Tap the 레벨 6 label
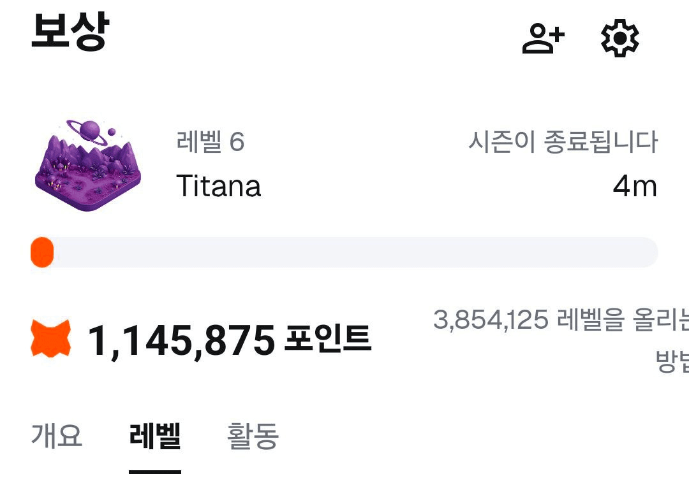Screen dimensions: 689x497 tap(210, 141)
